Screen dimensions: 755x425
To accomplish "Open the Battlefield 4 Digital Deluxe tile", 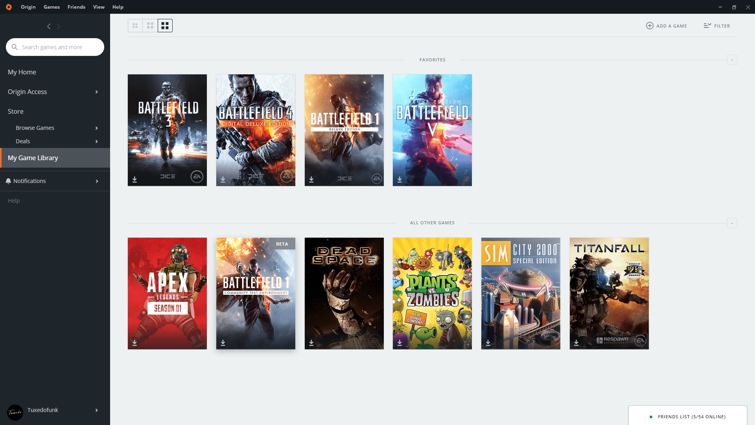I will pos(256,130).
